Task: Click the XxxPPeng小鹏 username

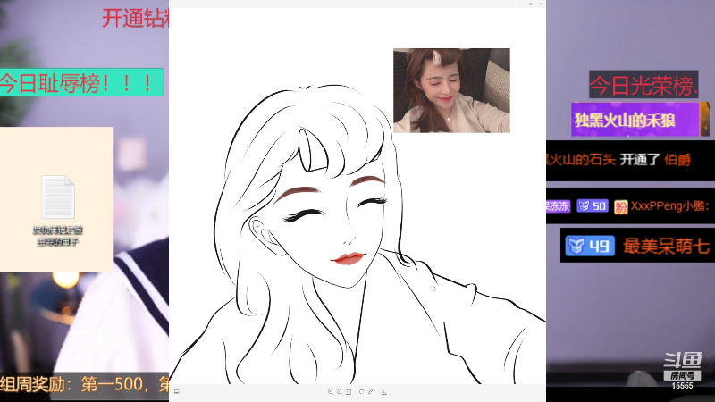Action: (x=669, y=206)
